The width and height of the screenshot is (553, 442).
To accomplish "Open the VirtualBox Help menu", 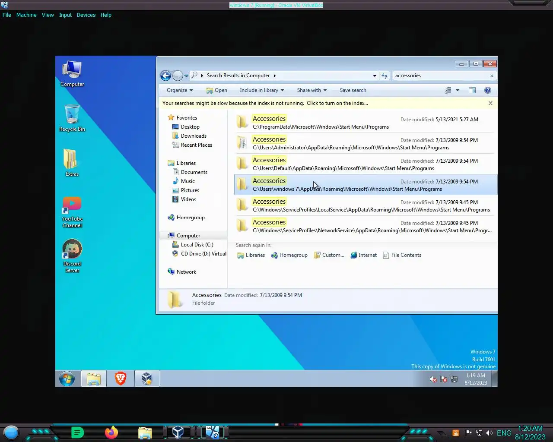I will pyautogui.click(x=106, y=15).
